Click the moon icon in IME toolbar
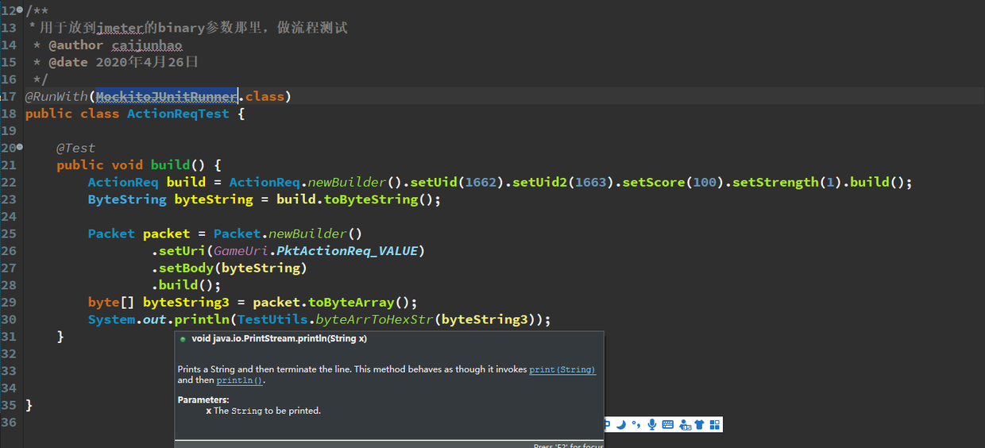985x448 pixels. click(x=621, y=424)
